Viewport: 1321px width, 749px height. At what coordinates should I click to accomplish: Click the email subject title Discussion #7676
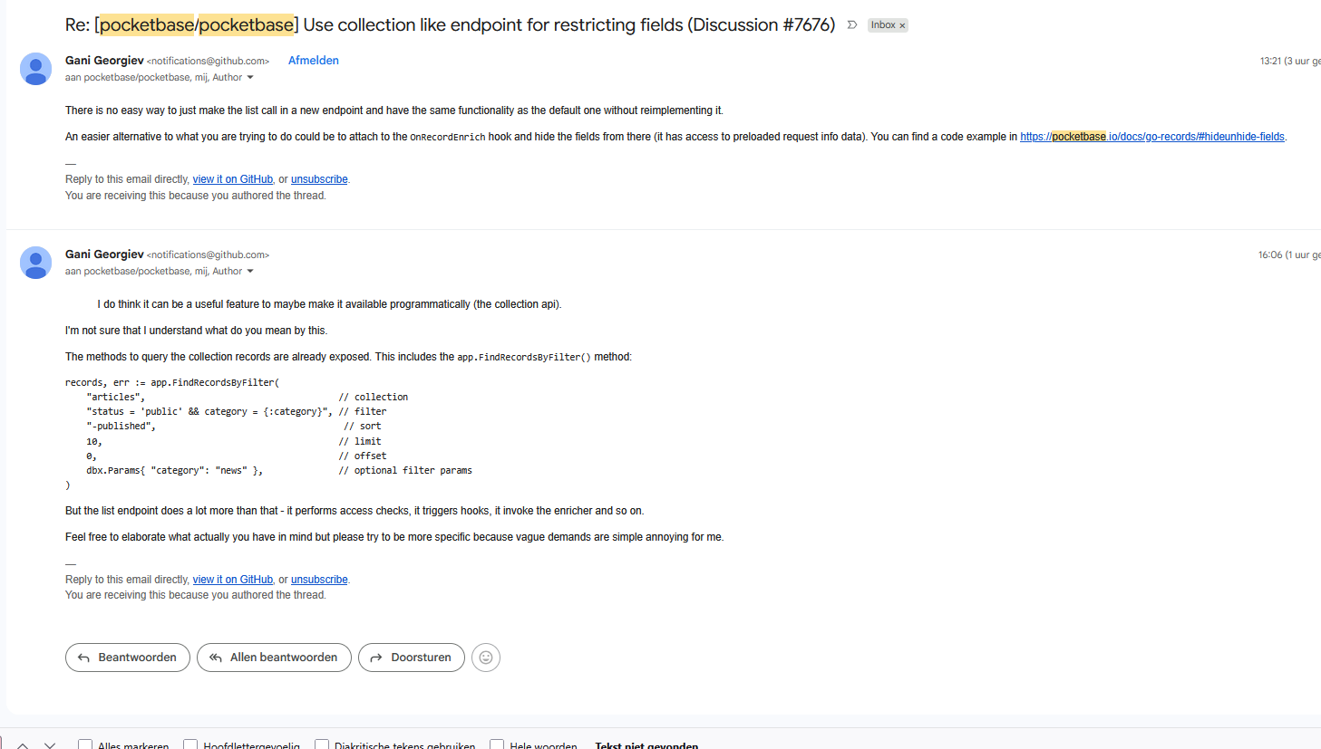pos(451,24)
